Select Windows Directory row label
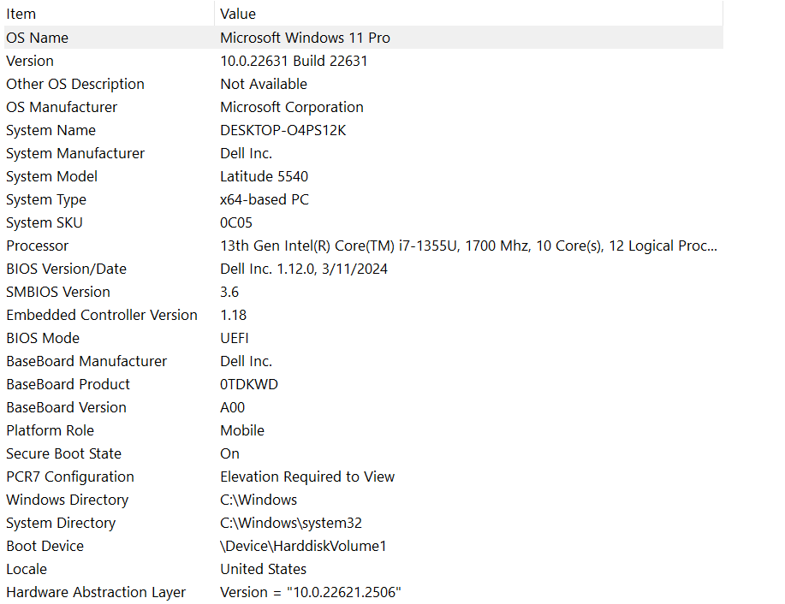 pyautogui.click(x=67, y=500)
